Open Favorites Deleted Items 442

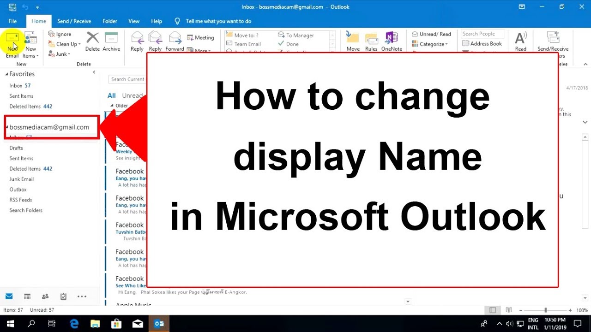pyautogui.click(x=31, y=107)
